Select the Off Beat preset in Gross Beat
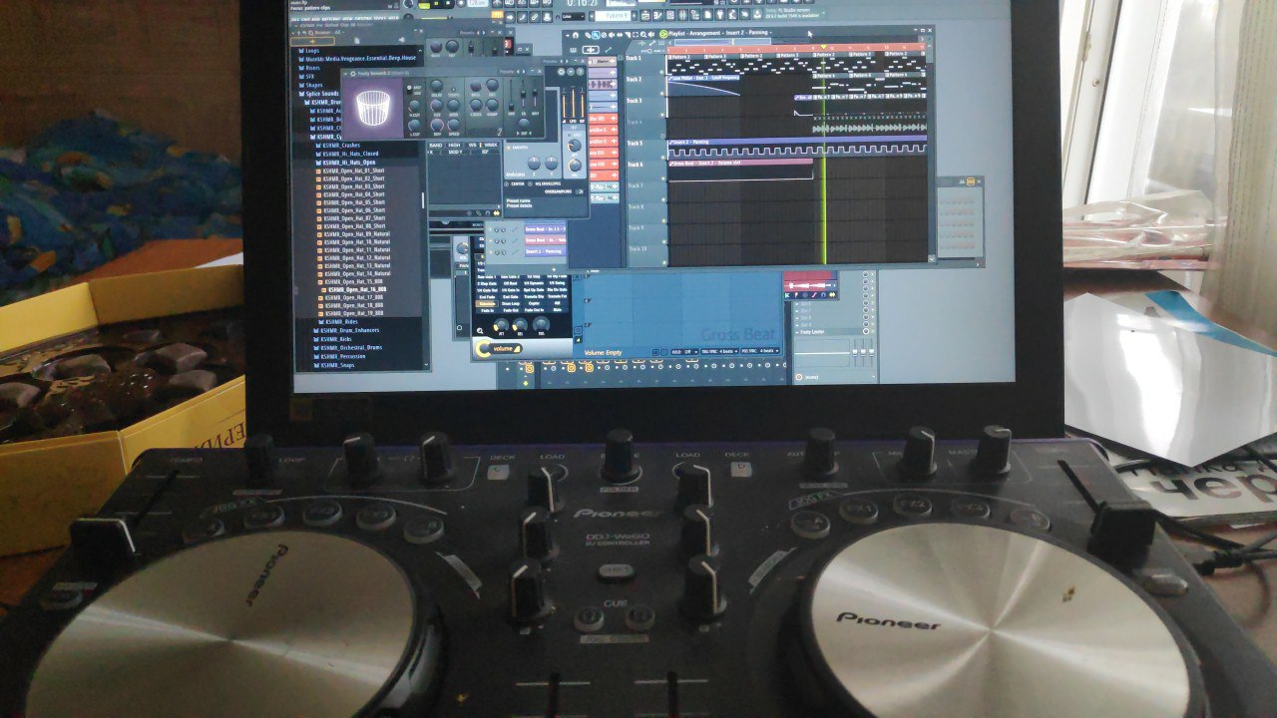1277x718 pixels. click(510, 283)
